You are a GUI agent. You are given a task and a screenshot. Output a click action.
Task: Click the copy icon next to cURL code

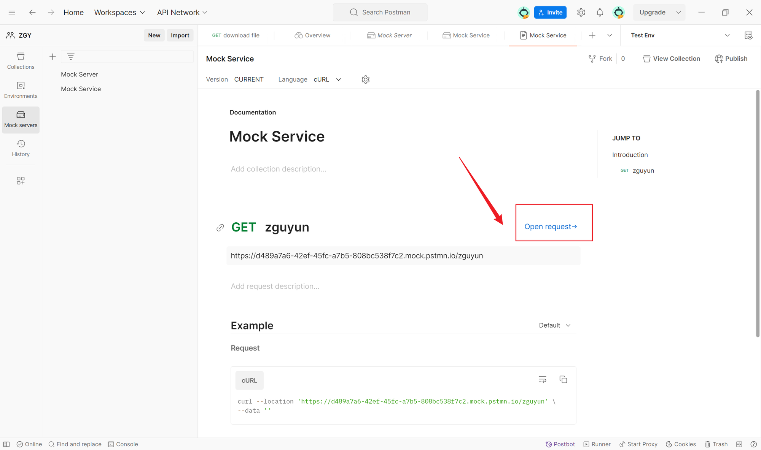pyautogui.click(x=563, y=380)
